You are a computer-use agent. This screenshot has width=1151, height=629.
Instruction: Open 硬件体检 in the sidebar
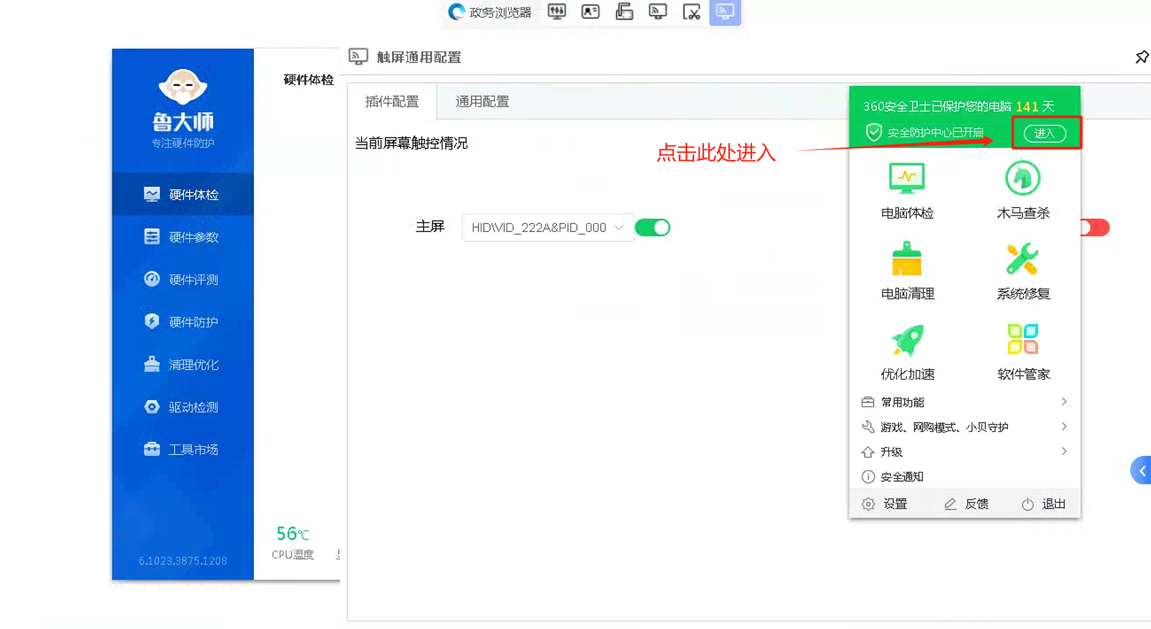[183, 194]
